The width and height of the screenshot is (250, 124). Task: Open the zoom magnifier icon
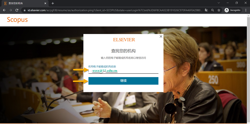click(213, 10)
